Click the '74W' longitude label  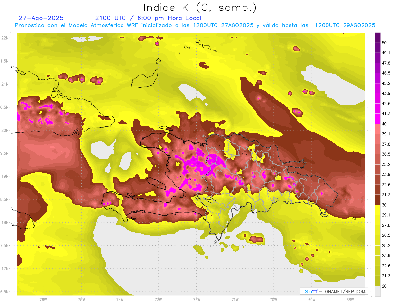tap(120, 299)
